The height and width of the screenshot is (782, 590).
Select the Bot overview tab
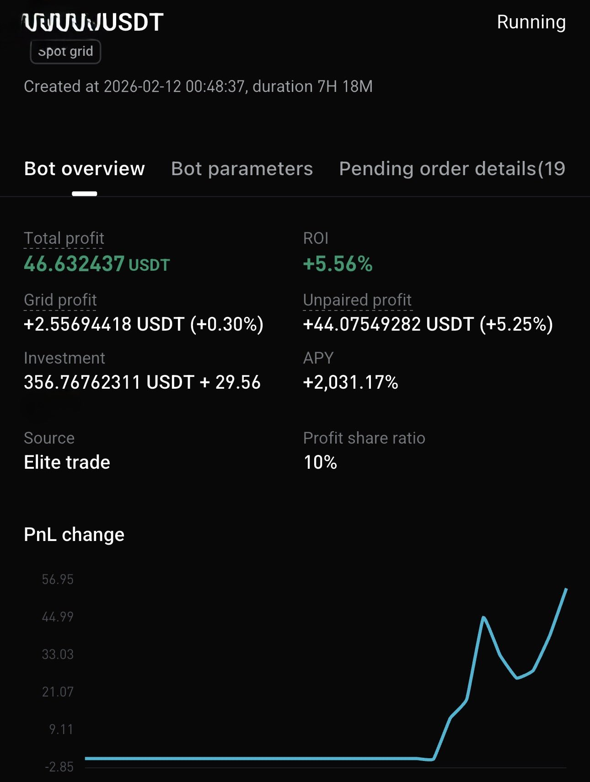(x=84, y=169)
